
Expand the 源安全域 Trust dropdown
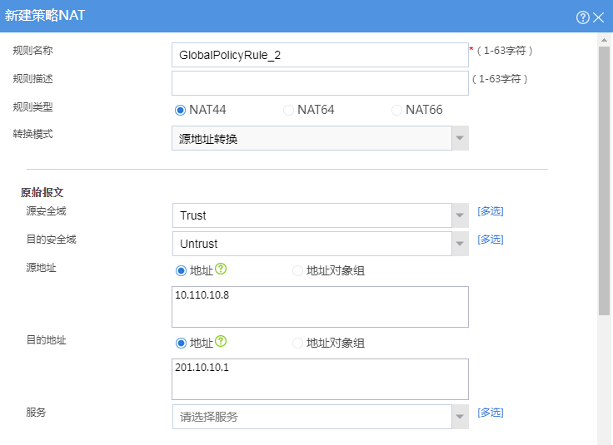point(460,215)
